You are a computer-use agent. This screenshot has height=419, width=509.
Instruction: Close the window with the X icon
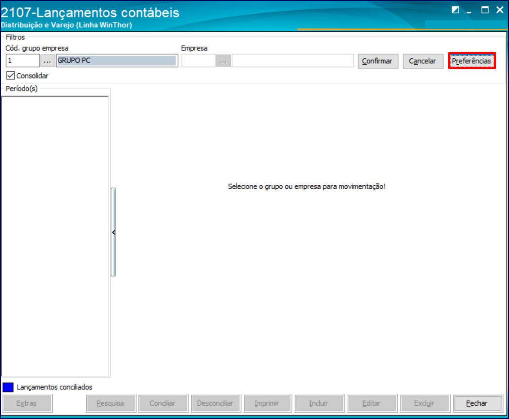(x=500, y=10)
